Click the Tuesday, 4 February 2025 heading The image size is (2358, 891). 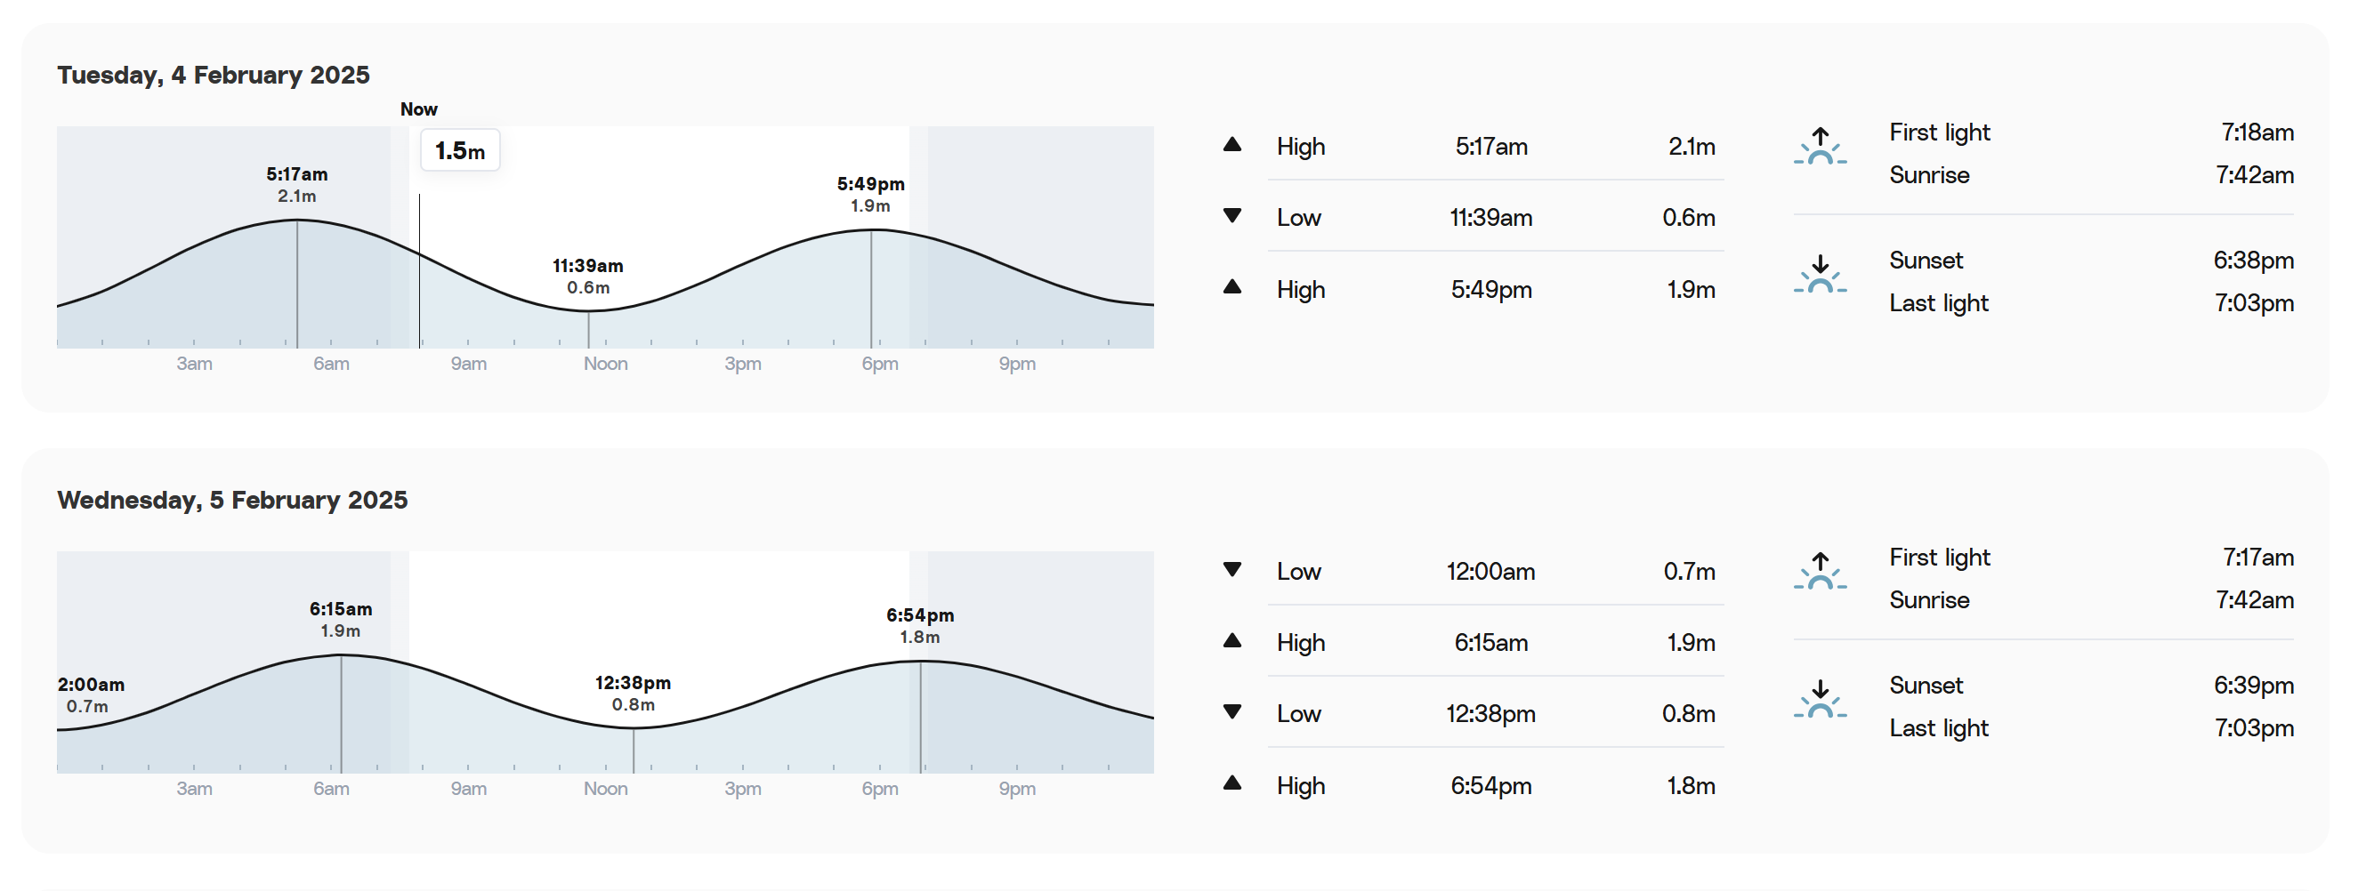tap(214, 75)
